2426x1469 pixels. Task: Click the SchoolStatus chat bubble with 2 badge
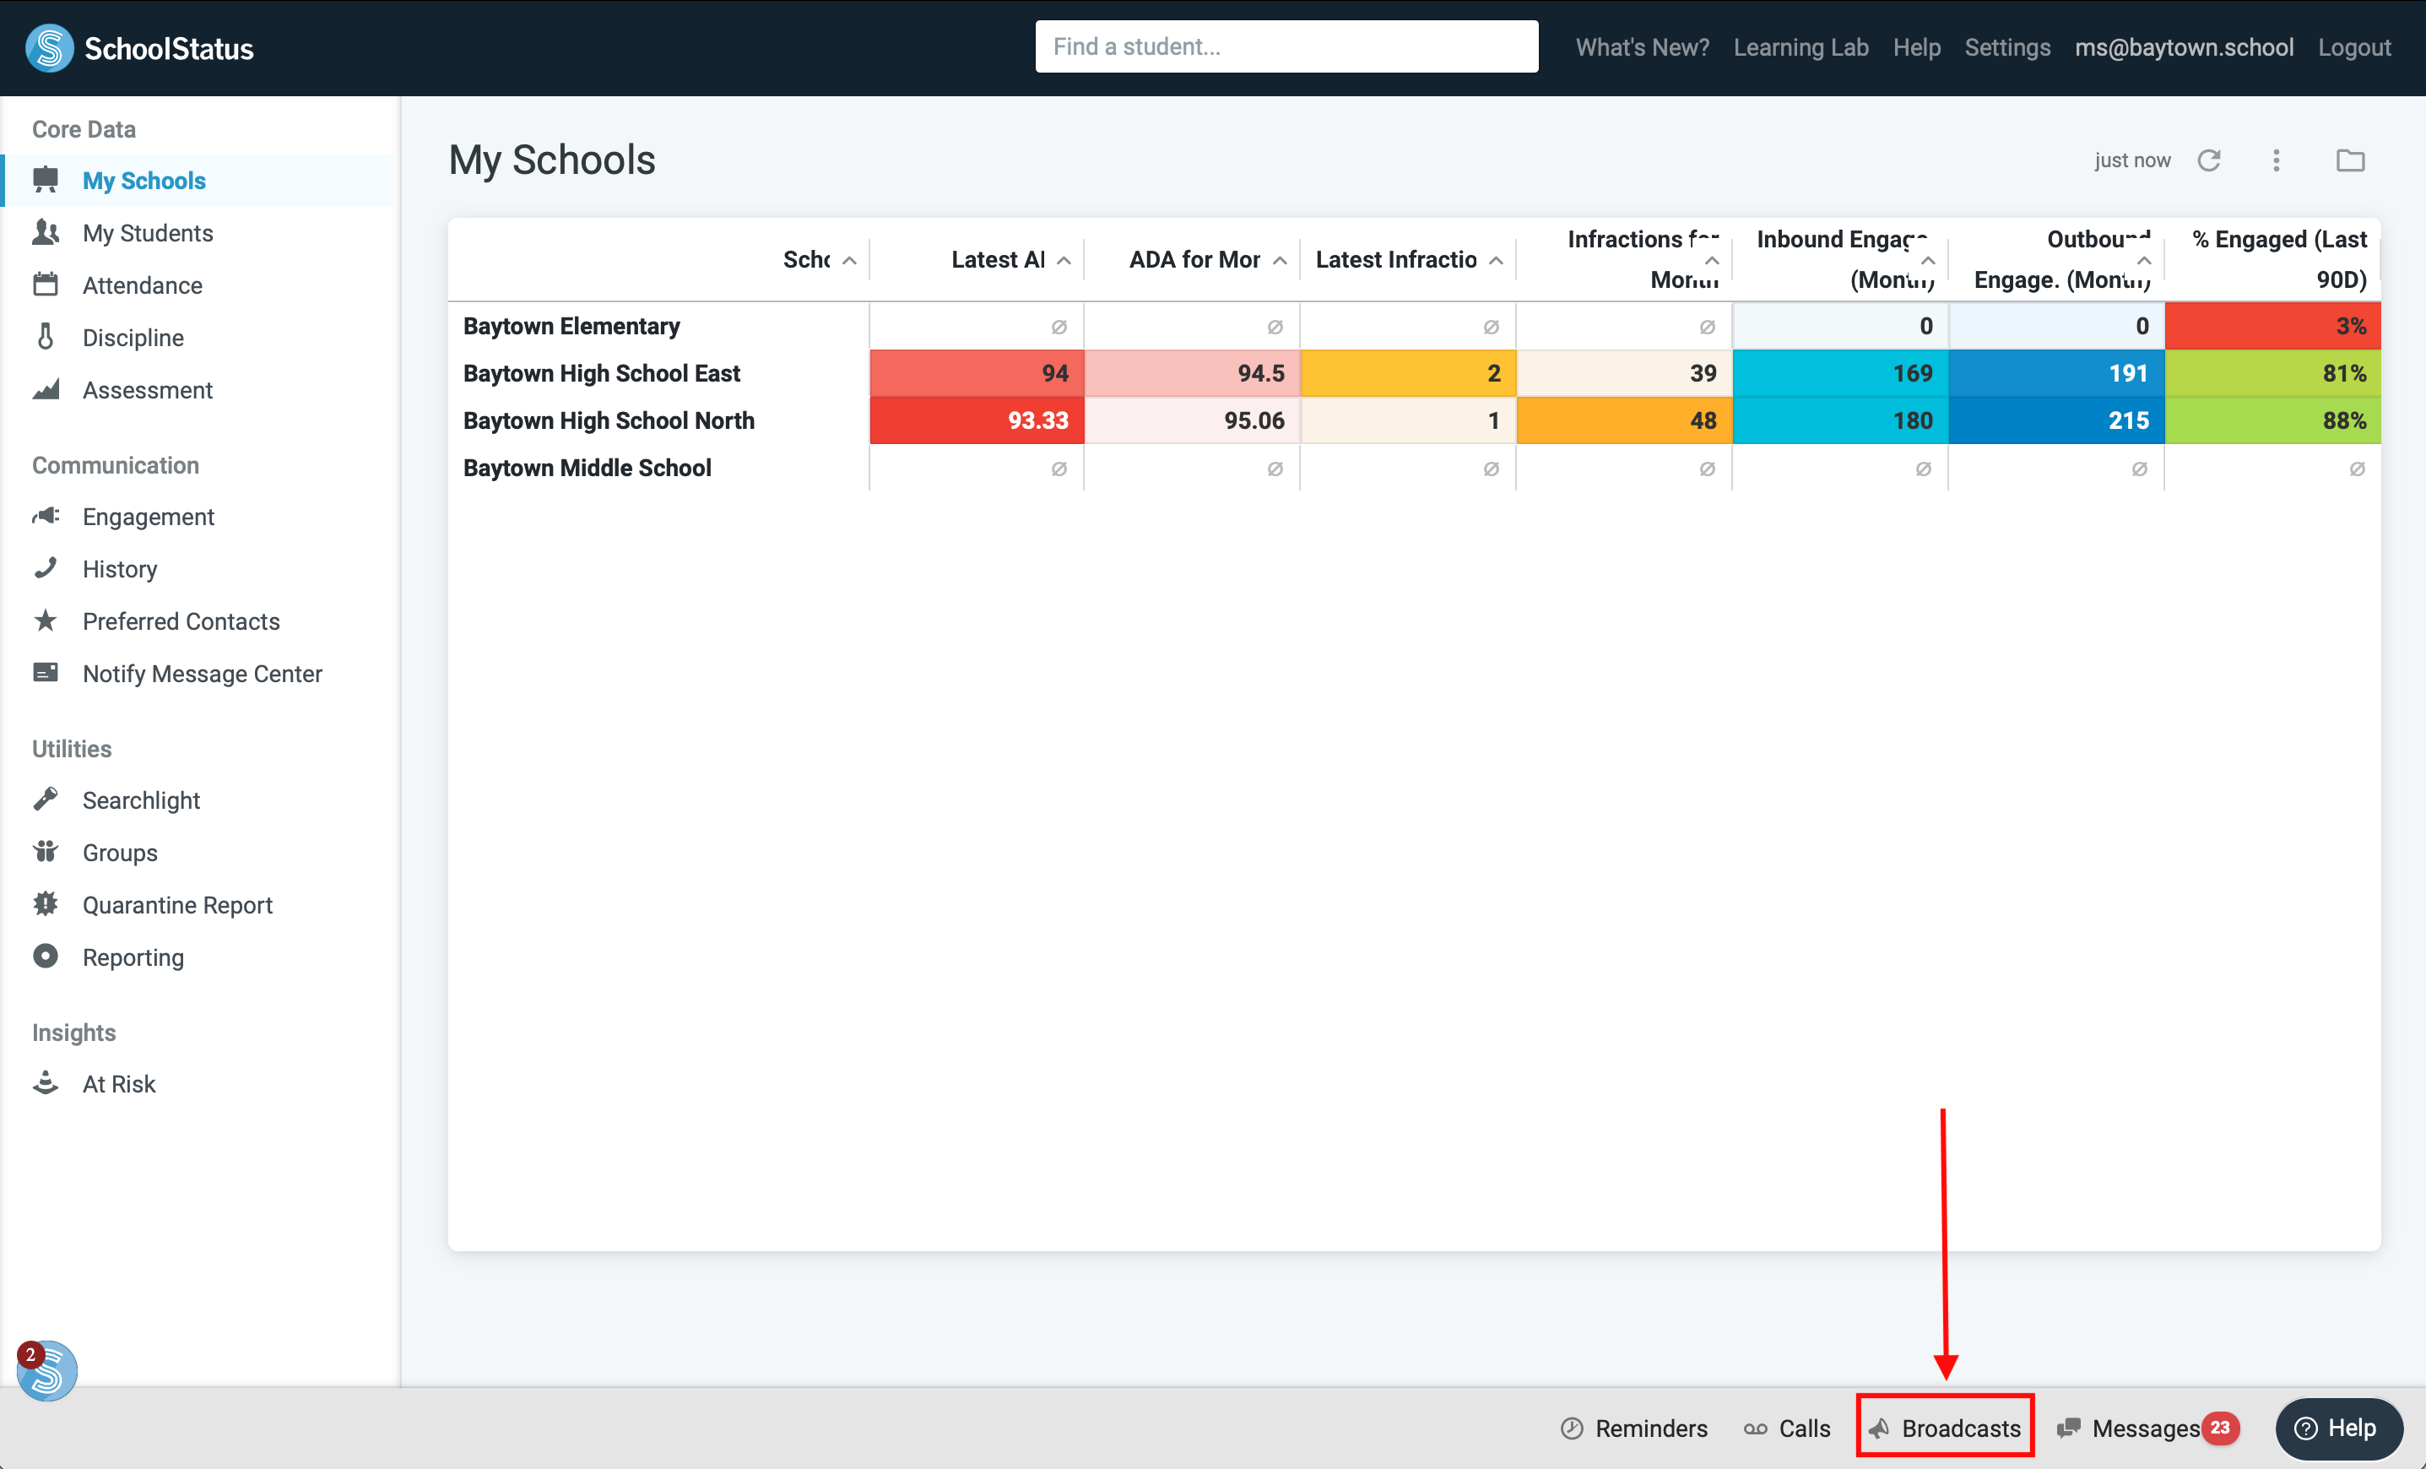pyautogui.click(x=46, y=1369)
